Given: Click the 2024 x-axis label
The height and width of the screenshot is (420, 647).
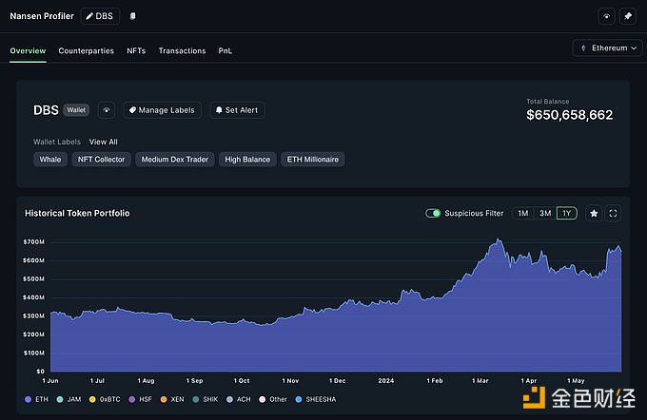Looking at the screenshot, I should [385, 381].
